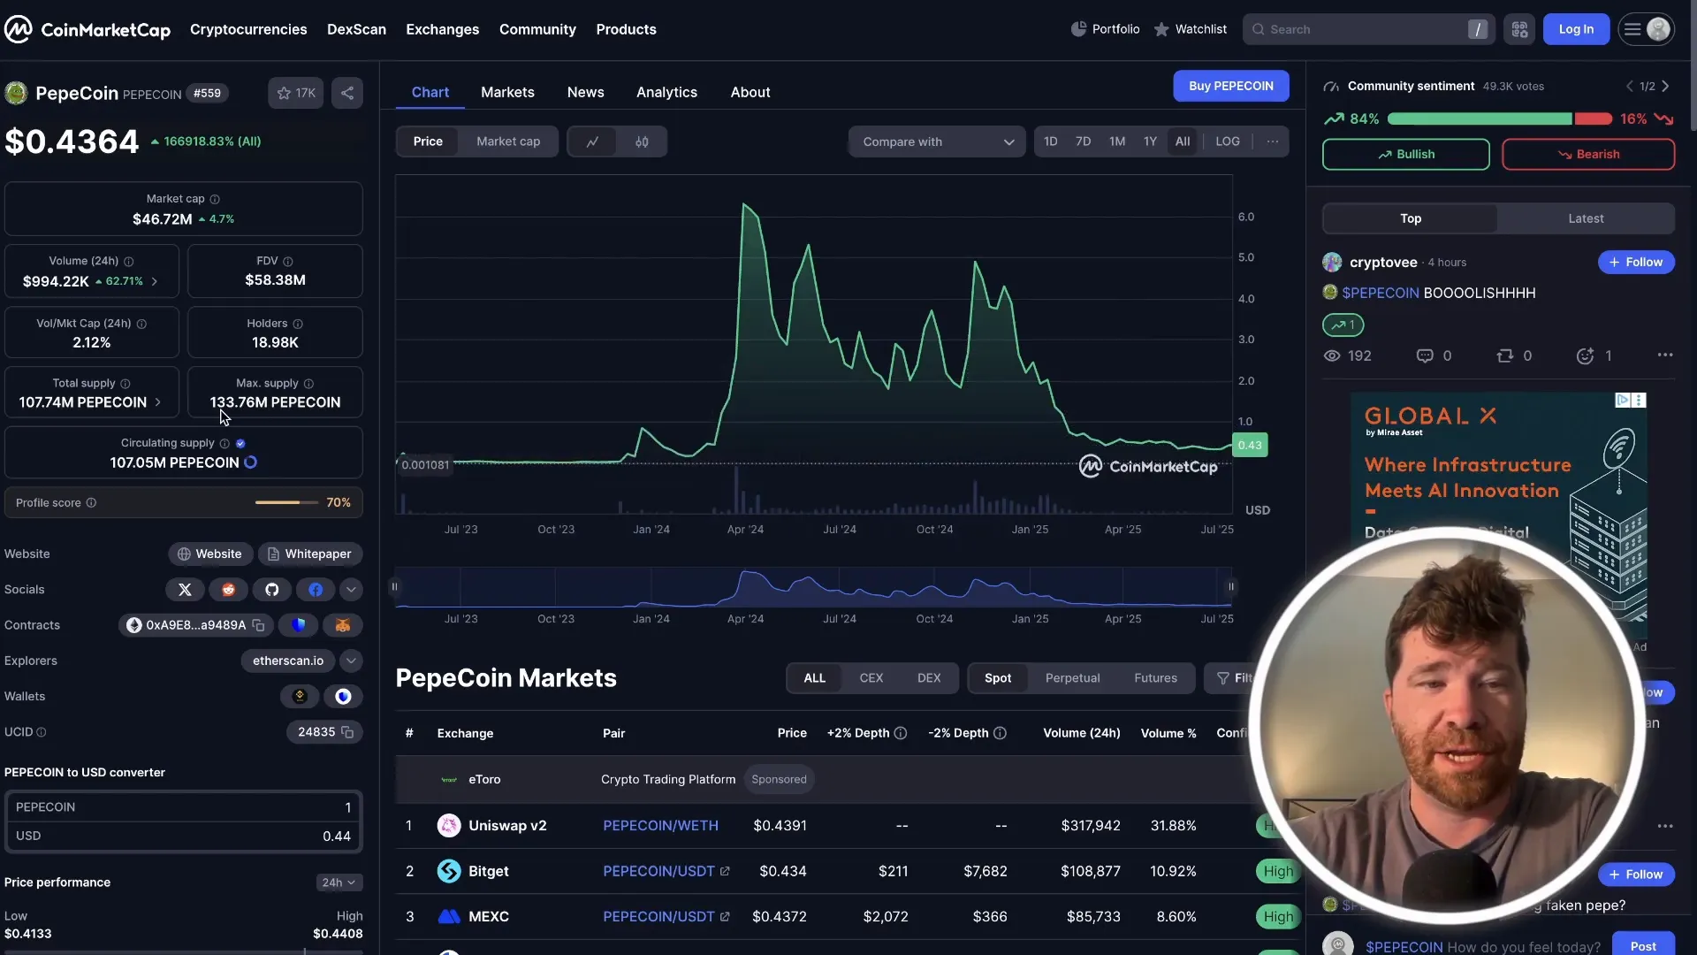The width and height of the screenshot is (1697, 955).
Task: Vote Bearish on community sentiment
Action: pos(1588,154)
